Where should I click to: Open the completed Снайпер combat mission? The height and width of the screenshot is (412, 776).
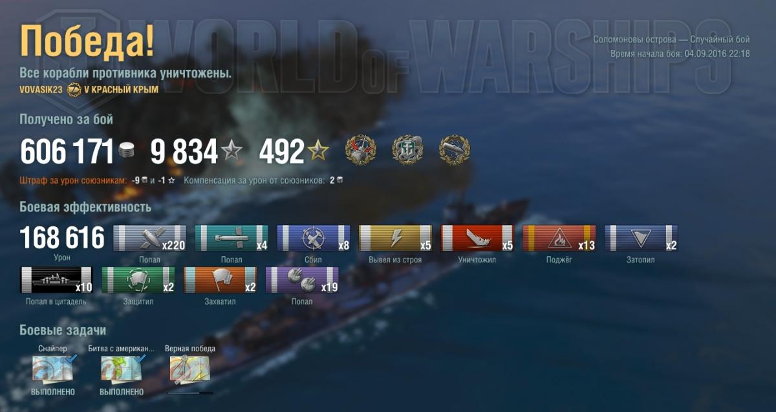point(54,369)
